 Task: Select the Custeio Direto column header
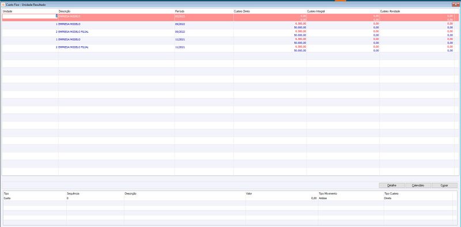coord(241,11)
